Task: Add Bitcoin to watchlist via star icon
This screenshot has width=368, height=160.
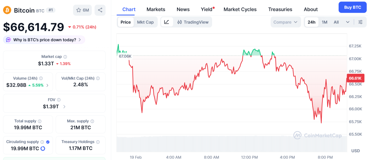Action: [x=79, y=10]
